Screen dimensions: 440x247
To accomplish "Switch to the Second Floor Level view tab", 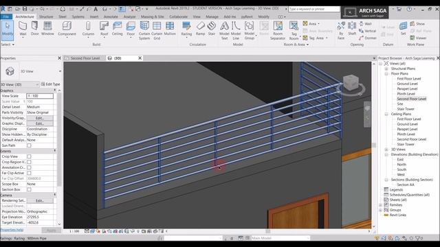I will point(85,58).
